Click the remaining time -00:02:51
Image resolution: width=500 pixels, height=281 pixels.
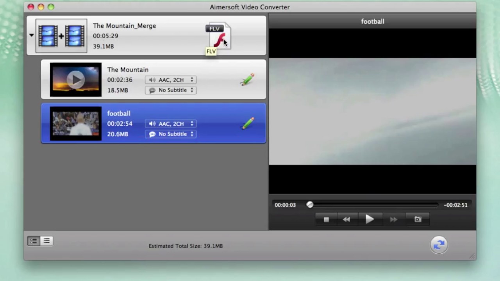(455, 205)
